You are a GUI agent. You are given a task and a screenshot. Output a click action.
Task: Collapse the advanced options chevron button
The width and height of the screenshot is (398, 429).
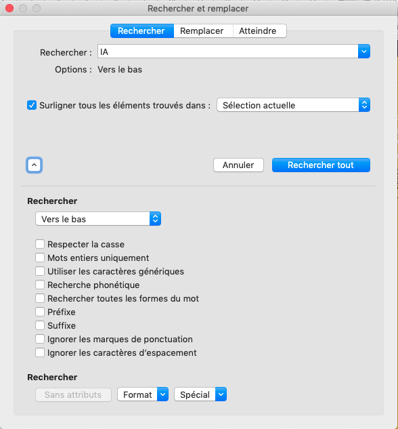(34, 165)
